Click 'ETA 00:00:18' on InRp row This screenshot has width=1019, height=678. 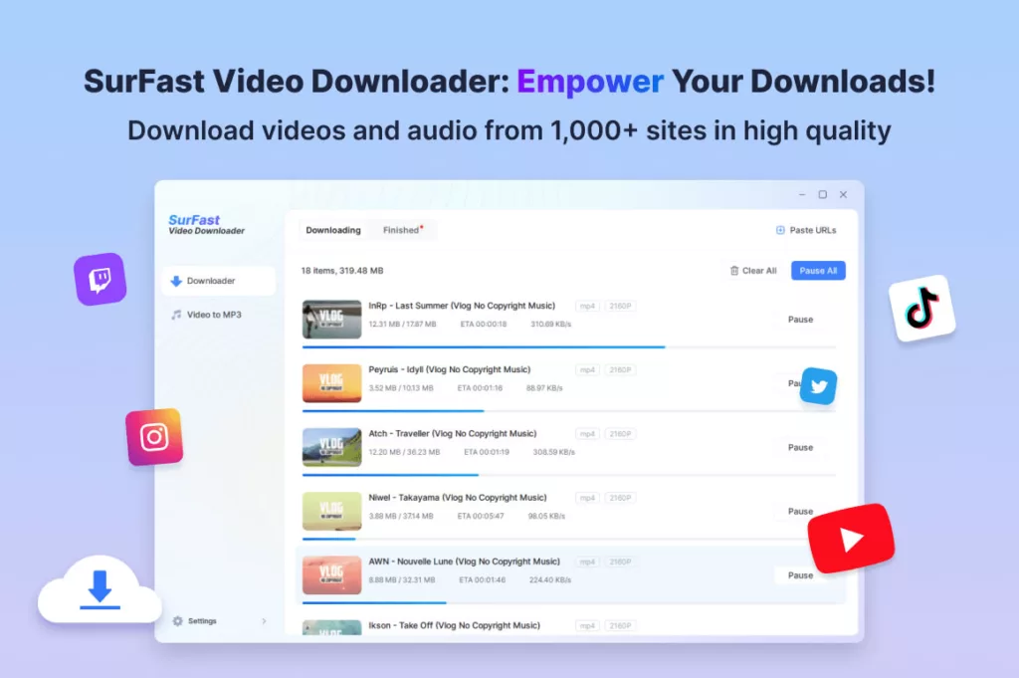tap(484, 324)
